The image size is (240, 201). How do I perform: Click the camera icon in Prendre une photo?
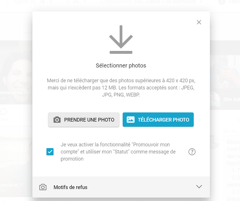(57, 120)
